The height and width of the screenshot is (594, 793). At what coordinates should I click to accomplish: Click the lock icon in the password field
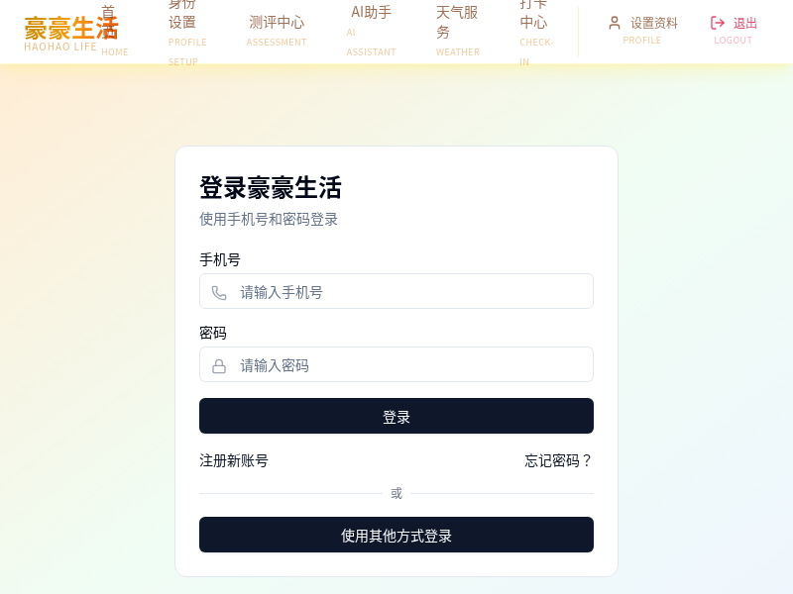tap(219, 364)
